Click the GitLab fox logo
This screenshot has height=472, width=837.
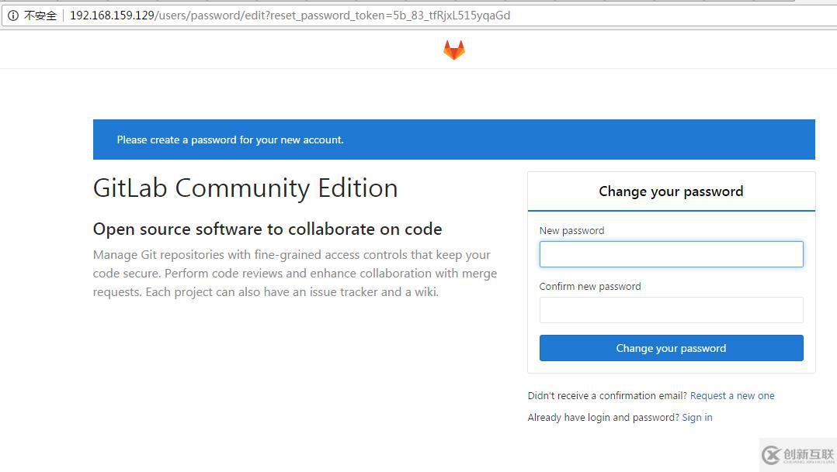(454, 50)
